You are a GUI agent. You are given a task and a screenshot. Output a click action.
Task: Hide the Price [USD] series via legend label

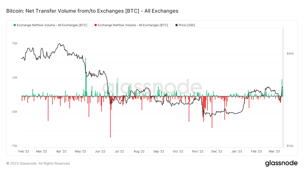[x=187, y=25]
